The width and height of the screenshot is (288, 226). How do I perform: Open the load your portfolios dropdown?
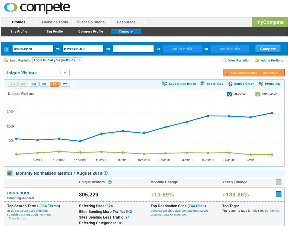click(x=57, y=60)
